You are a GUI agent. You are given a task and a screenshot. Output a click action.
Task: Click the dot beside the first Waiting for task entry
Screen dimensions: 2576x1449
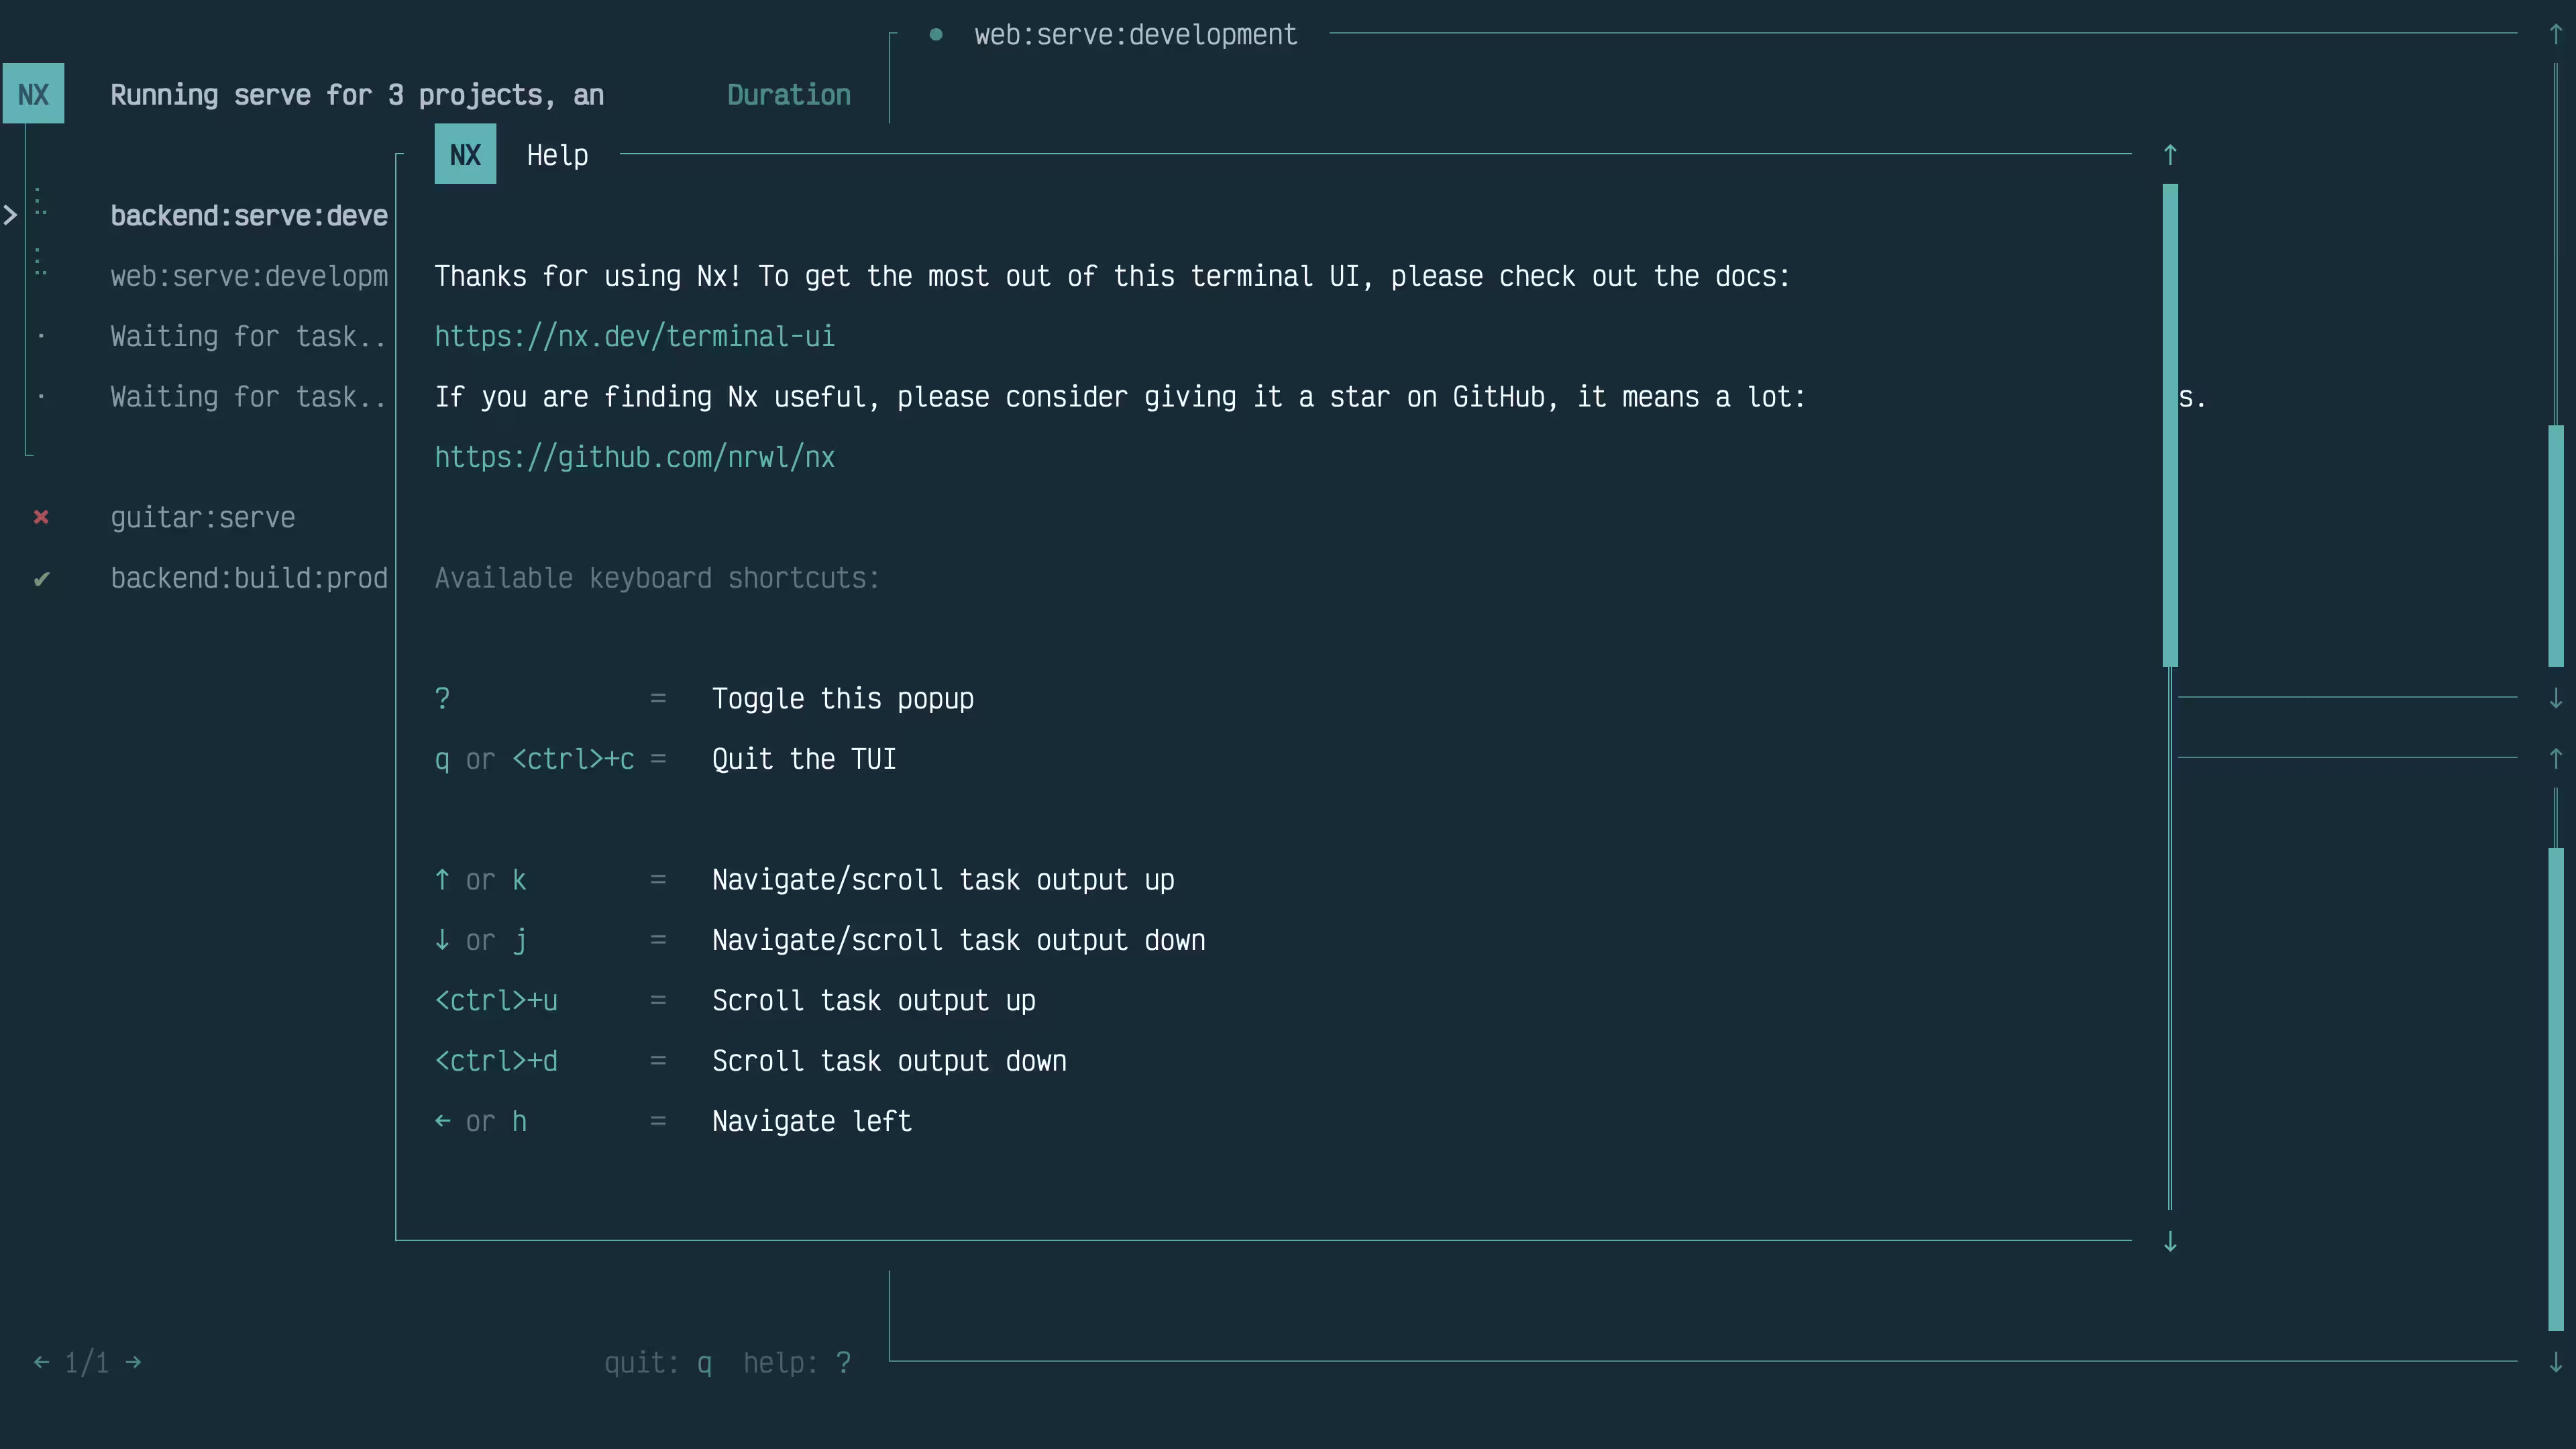[41, 336]
